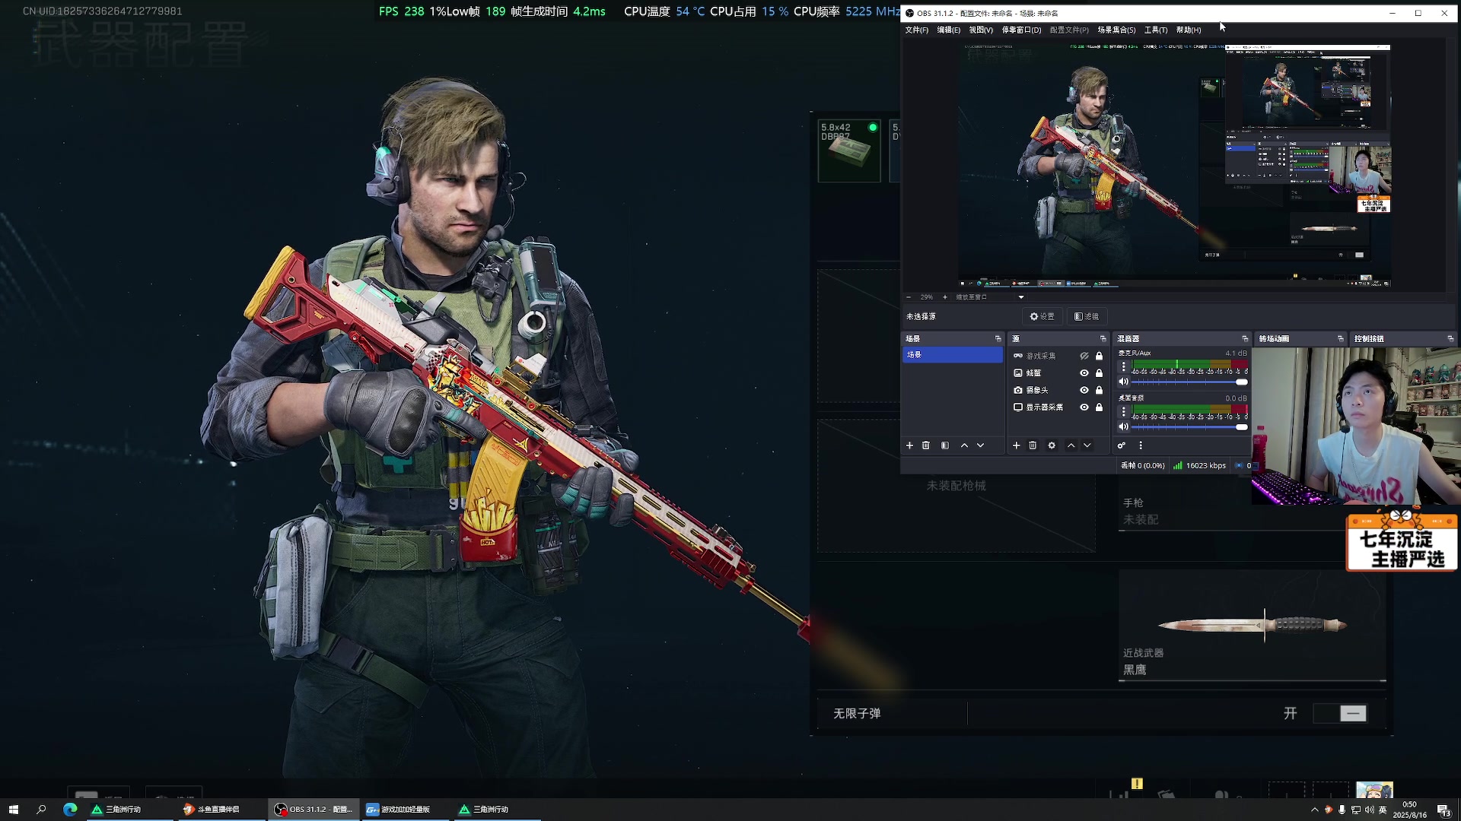Image resolution: width=1461 pixels, height=821 pixels.
Task: Click the OBS preview canvas
Action: pos(1174,165)
